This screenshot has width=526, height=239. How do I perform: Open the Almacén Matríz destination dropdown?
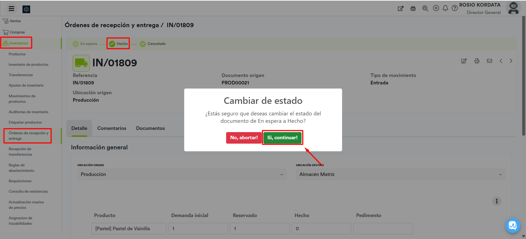point(400,174)
